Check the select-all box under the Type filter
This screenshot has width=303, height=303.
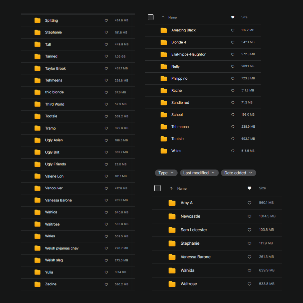(x=157, y=188)
